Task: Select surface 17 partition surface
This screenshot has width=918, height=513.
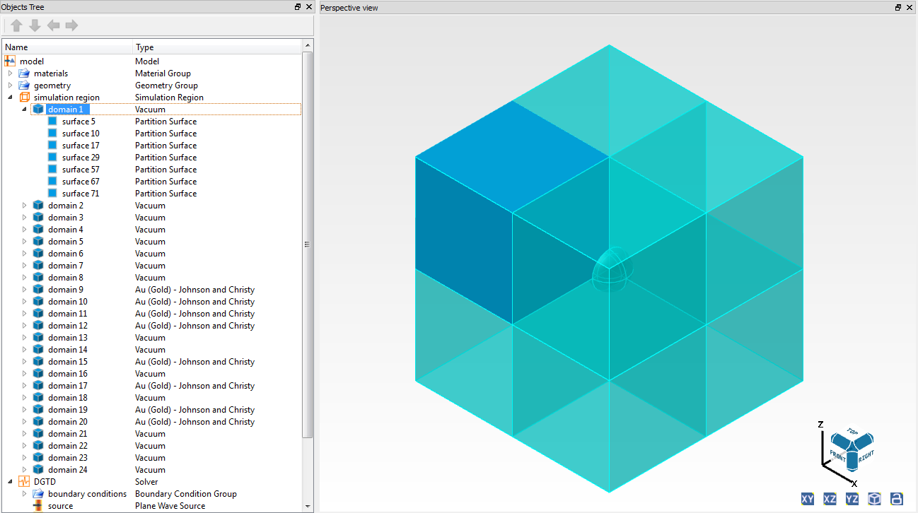Action: [81, 145]
